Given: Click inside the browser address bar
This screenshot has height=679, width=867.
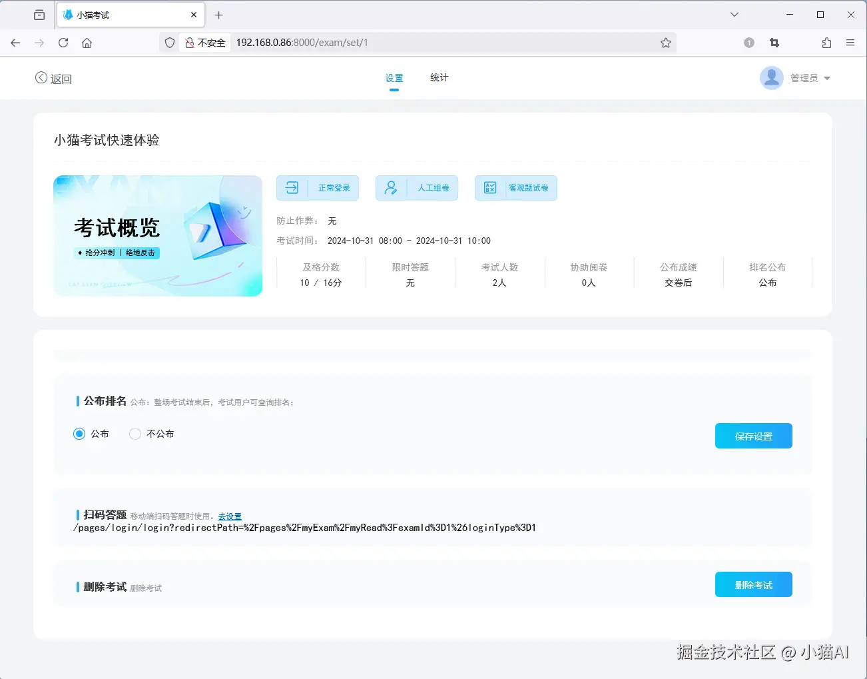Looking at the screenshot, I should [400, 43].
